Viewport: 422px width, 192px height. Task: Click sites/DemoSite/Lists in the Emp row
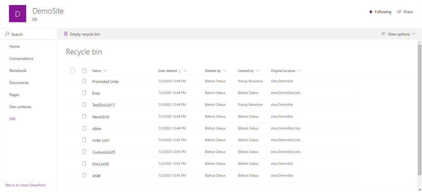point(286,93)
